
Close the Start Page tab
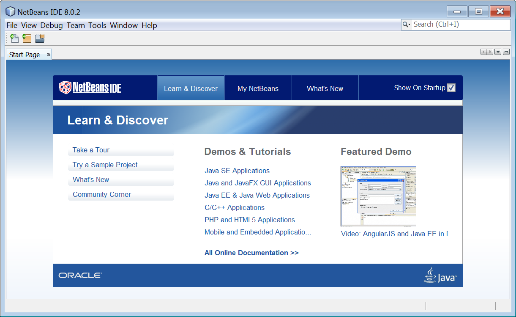pos(49,54)
